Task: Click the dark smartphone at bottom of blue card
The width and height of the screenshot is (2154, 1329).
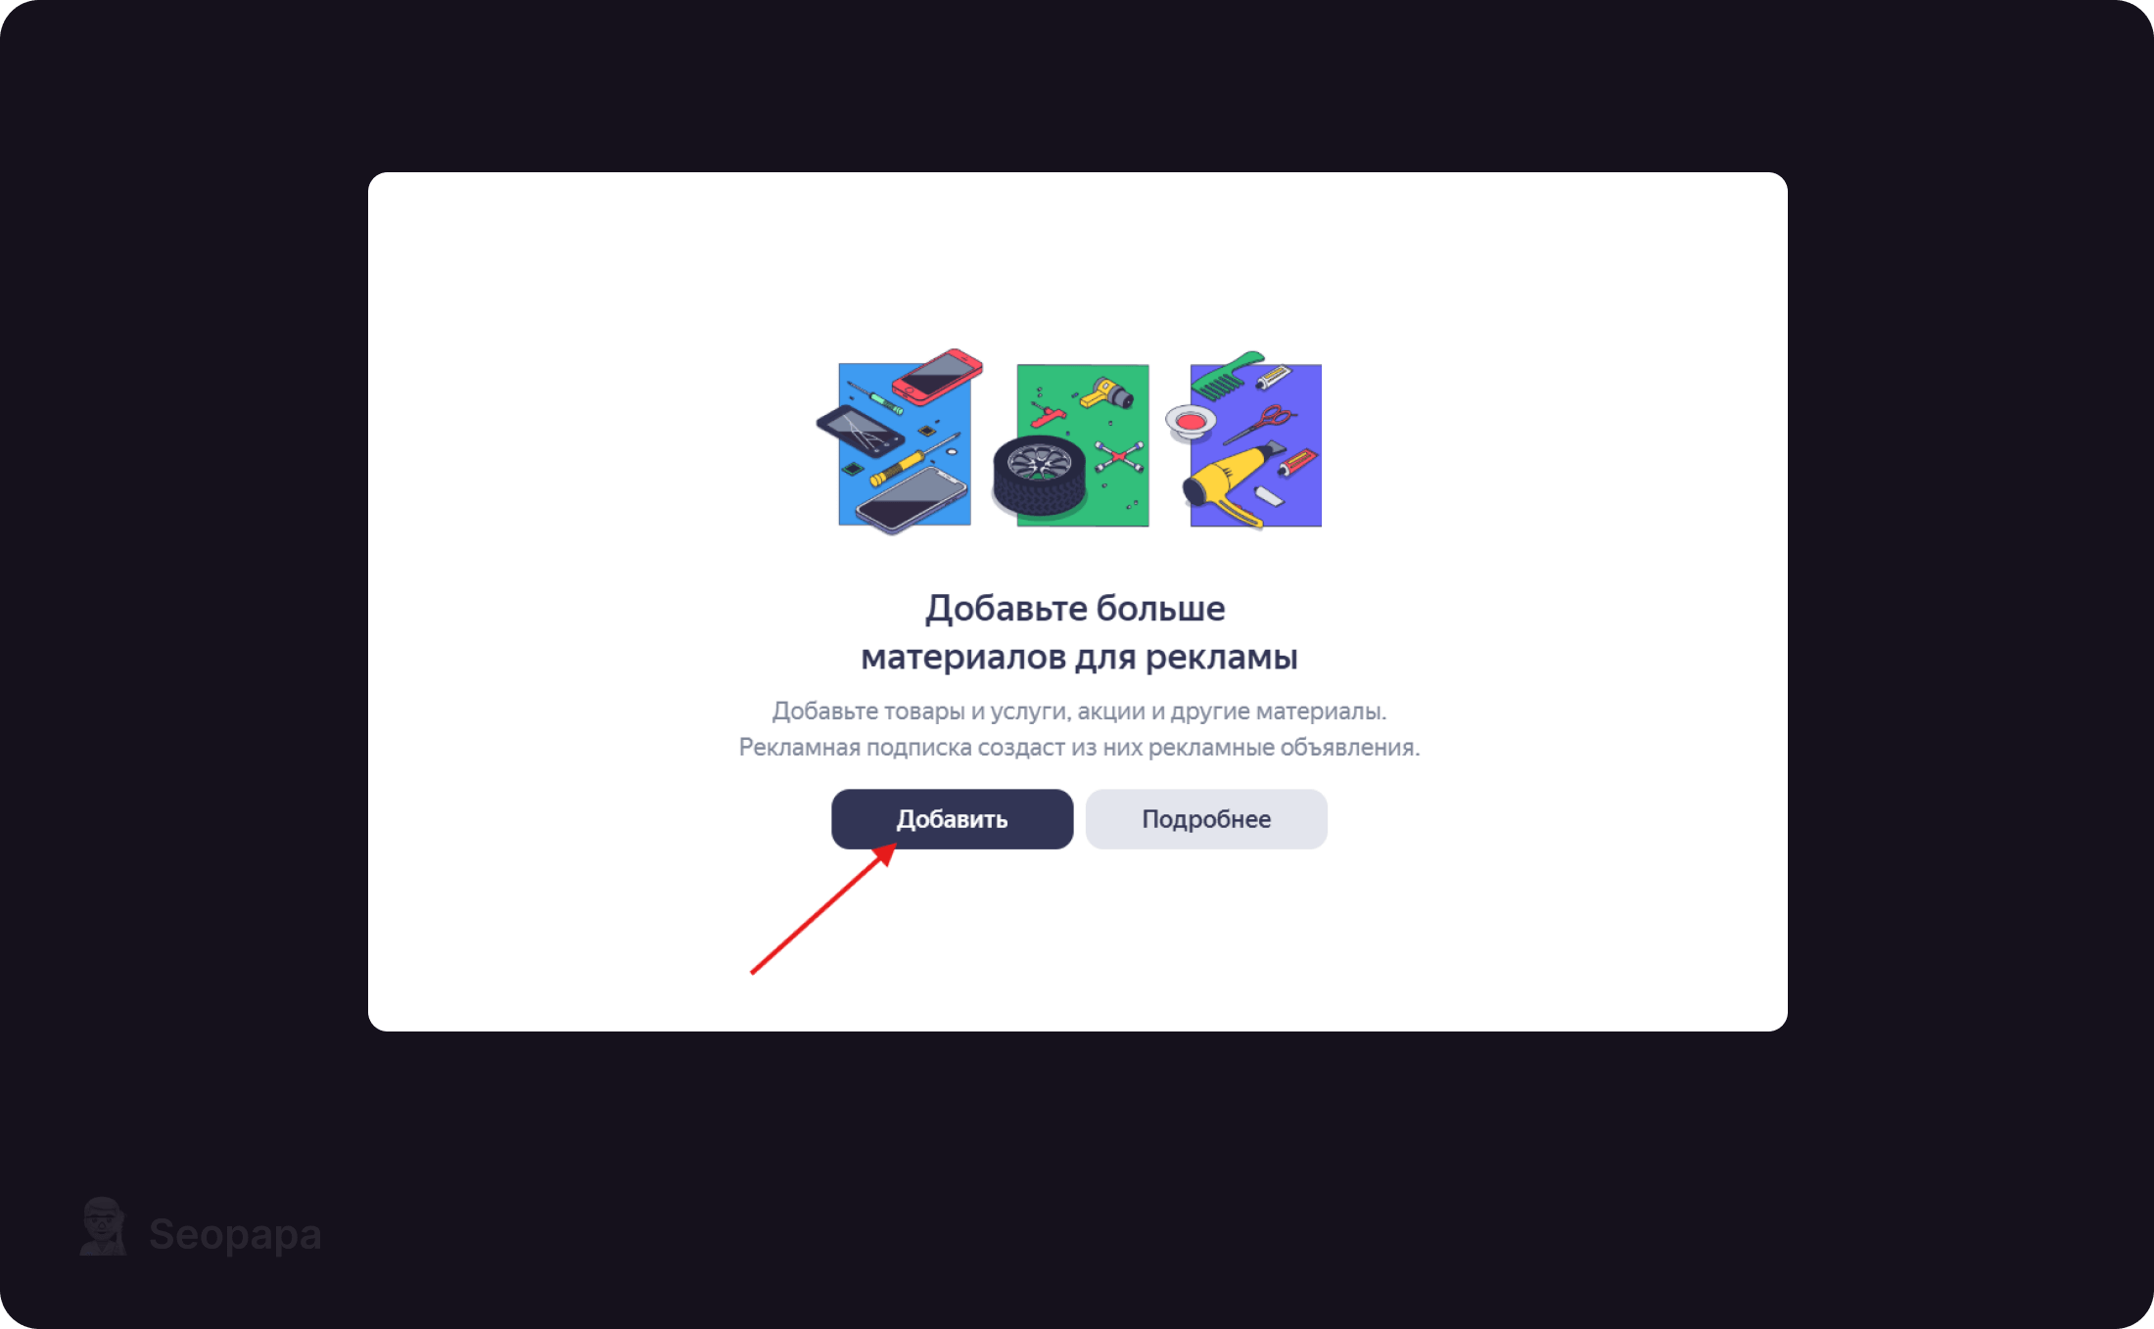Action: [x=912, y=500]
